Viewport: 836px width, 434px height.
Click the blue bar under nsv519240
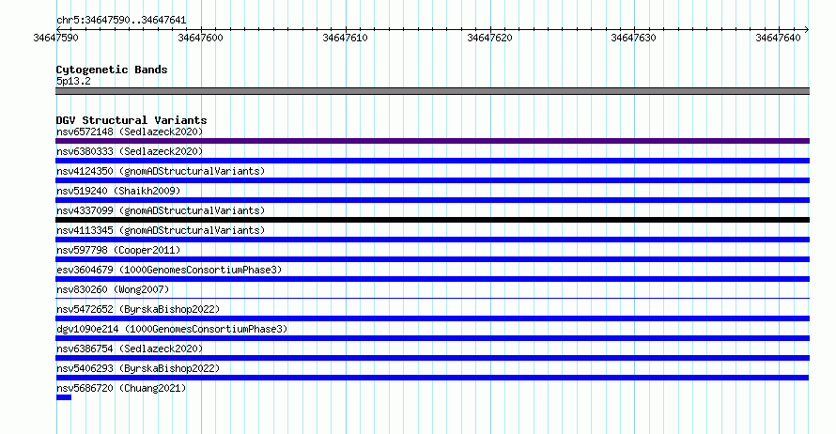[432, 200]
